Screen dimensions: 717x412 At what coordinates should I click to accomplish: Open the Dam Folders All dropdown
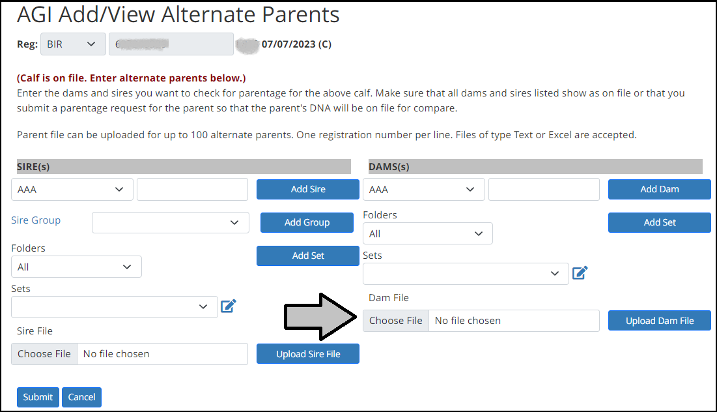(x=428, y=233)
